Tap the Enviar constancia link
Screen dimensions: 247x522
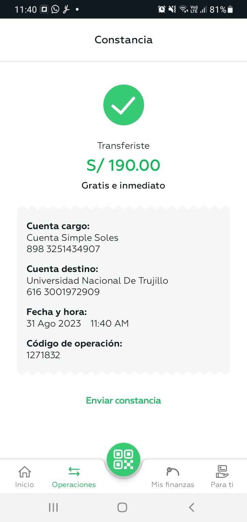(123, 400)
